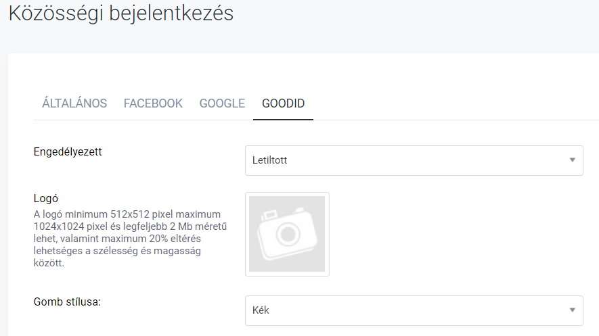599x336 pixels.
Task: Switch to the ÁLTALÁNOS tab
Action: (x=74, y=103)
